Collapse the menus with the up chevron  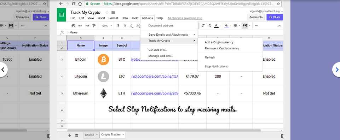(x=280, y=26)
